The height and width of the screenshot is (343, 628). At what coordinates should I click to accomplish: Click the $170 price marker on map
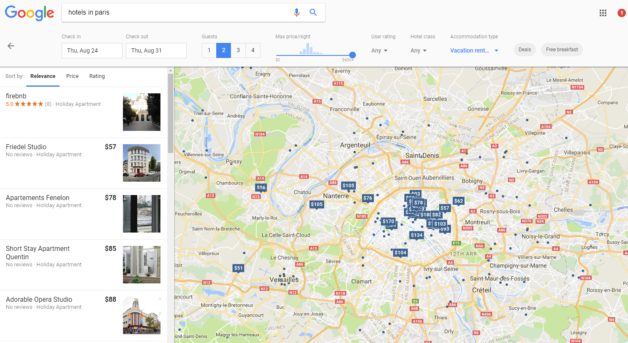(x=388, y=222)
